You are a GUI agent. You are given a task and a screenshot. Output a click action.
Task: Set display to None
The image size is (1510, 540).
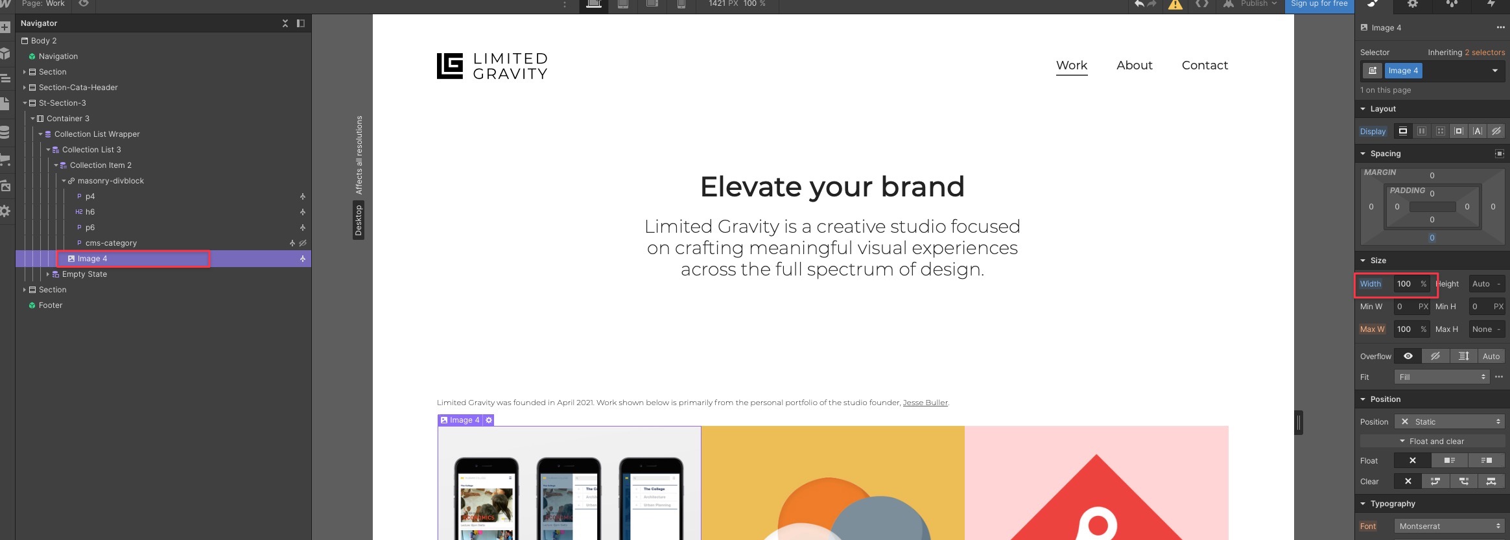(x=1496, y=131)
